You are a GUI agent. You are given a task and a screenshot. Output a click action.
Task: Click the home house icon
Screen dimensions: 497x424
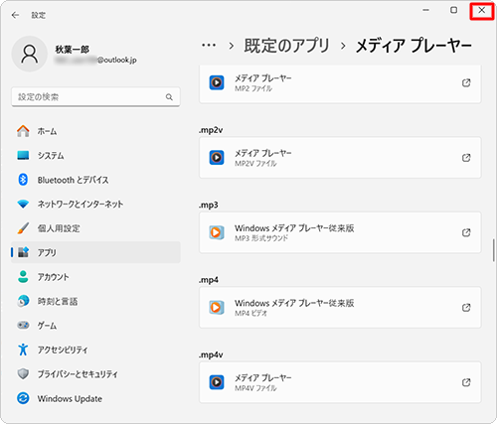tap(23, 131)
